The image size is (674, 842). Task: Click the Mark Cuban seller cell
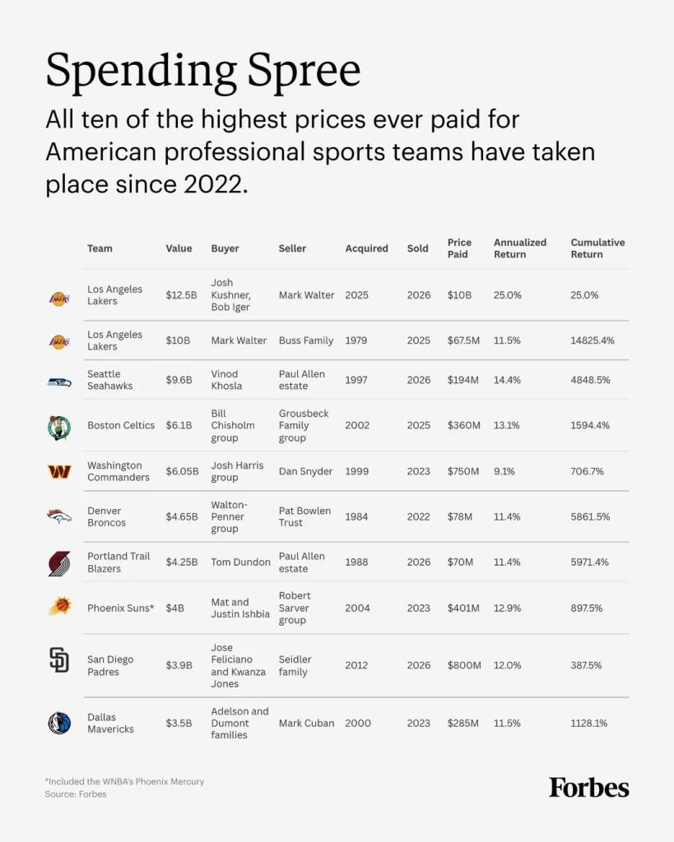(x=306, y=724)
